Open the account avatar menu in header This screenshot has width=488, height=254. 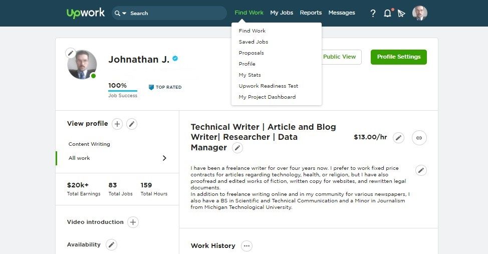coord(419,13)
